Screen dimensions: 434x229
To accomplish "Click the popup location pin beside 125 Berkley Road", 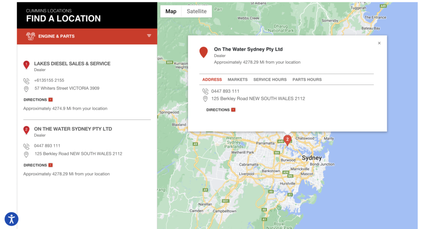I will [205, 99].
